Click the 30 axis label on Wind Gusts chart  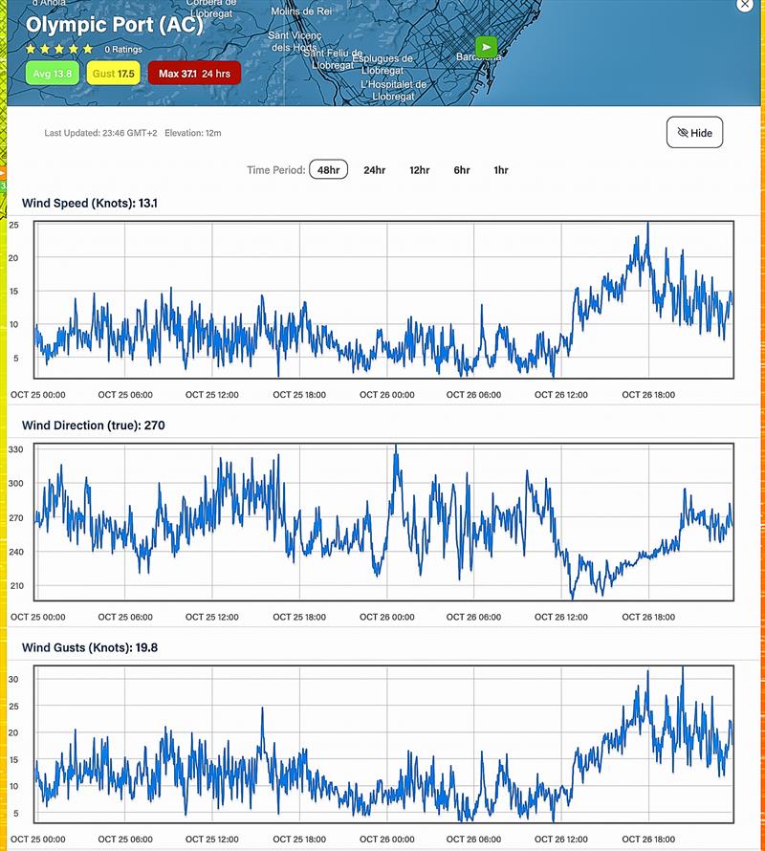pyautogui.click(x=13, y=679)
